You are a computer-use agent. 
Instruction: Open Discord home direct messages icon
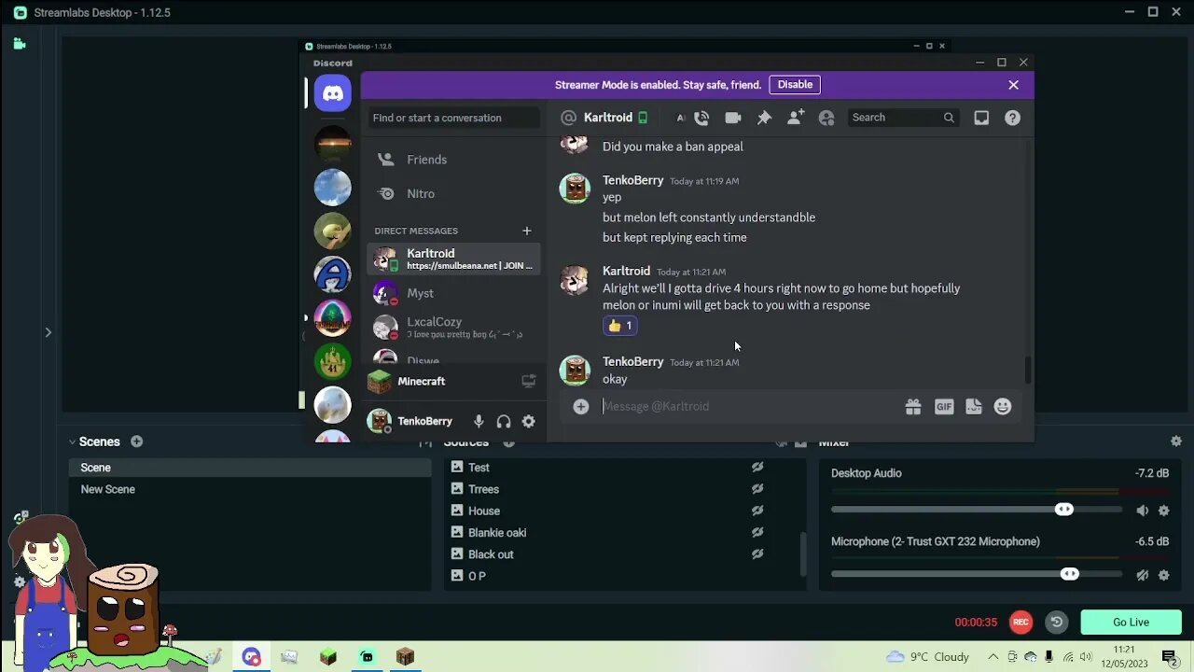click(x=333, y=93)
